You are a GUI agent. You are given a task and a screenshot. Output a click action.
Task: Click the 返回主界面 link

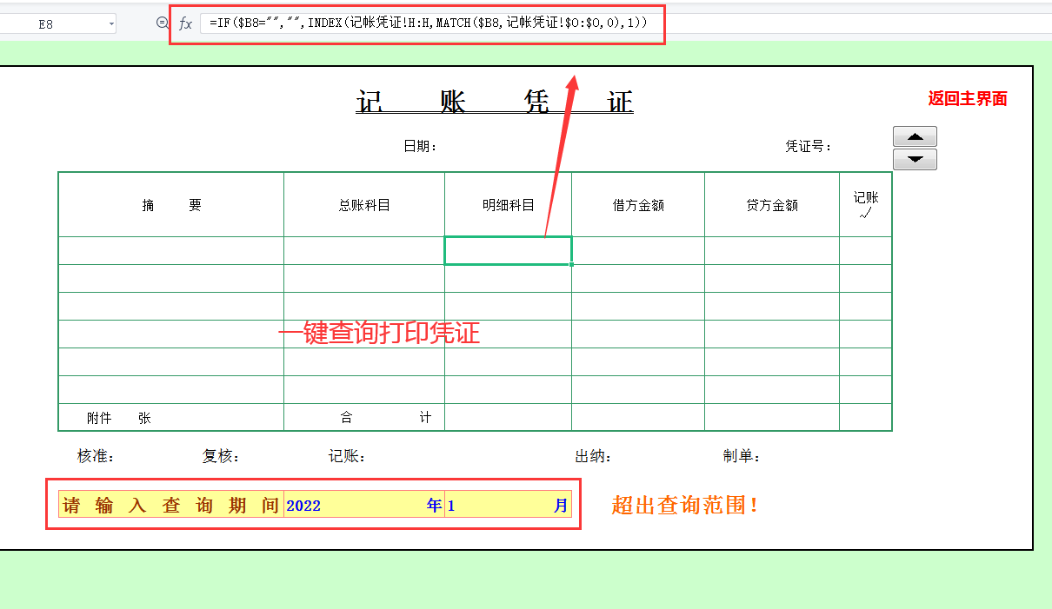tap(968, 99)
